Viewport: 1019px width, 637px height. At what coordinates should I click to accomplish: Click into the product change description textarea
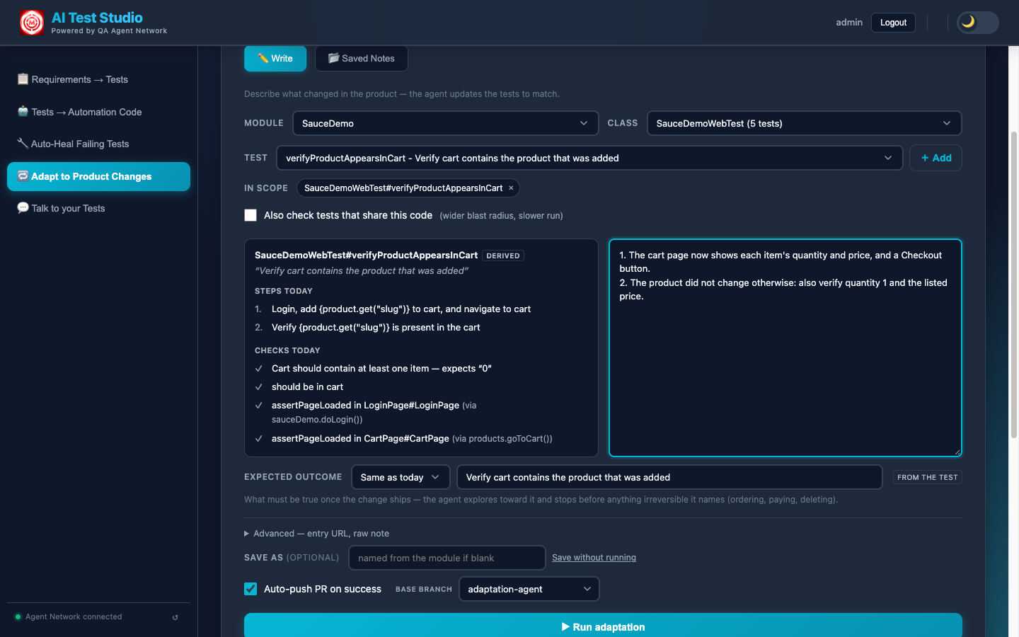coord(785,348)
